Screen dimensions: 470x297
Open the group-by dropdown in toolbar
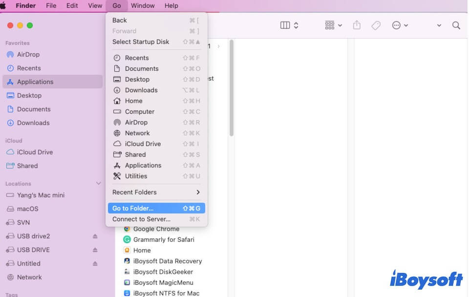coord(333,25)
